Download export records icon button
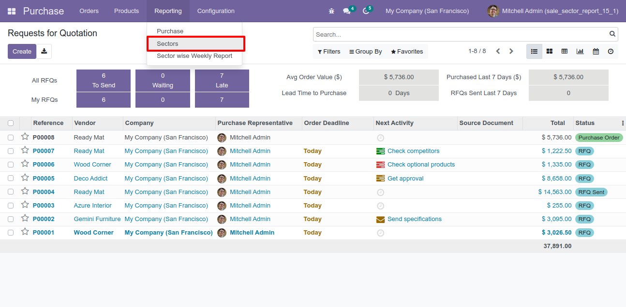626x307 pixels. (44, 52)
